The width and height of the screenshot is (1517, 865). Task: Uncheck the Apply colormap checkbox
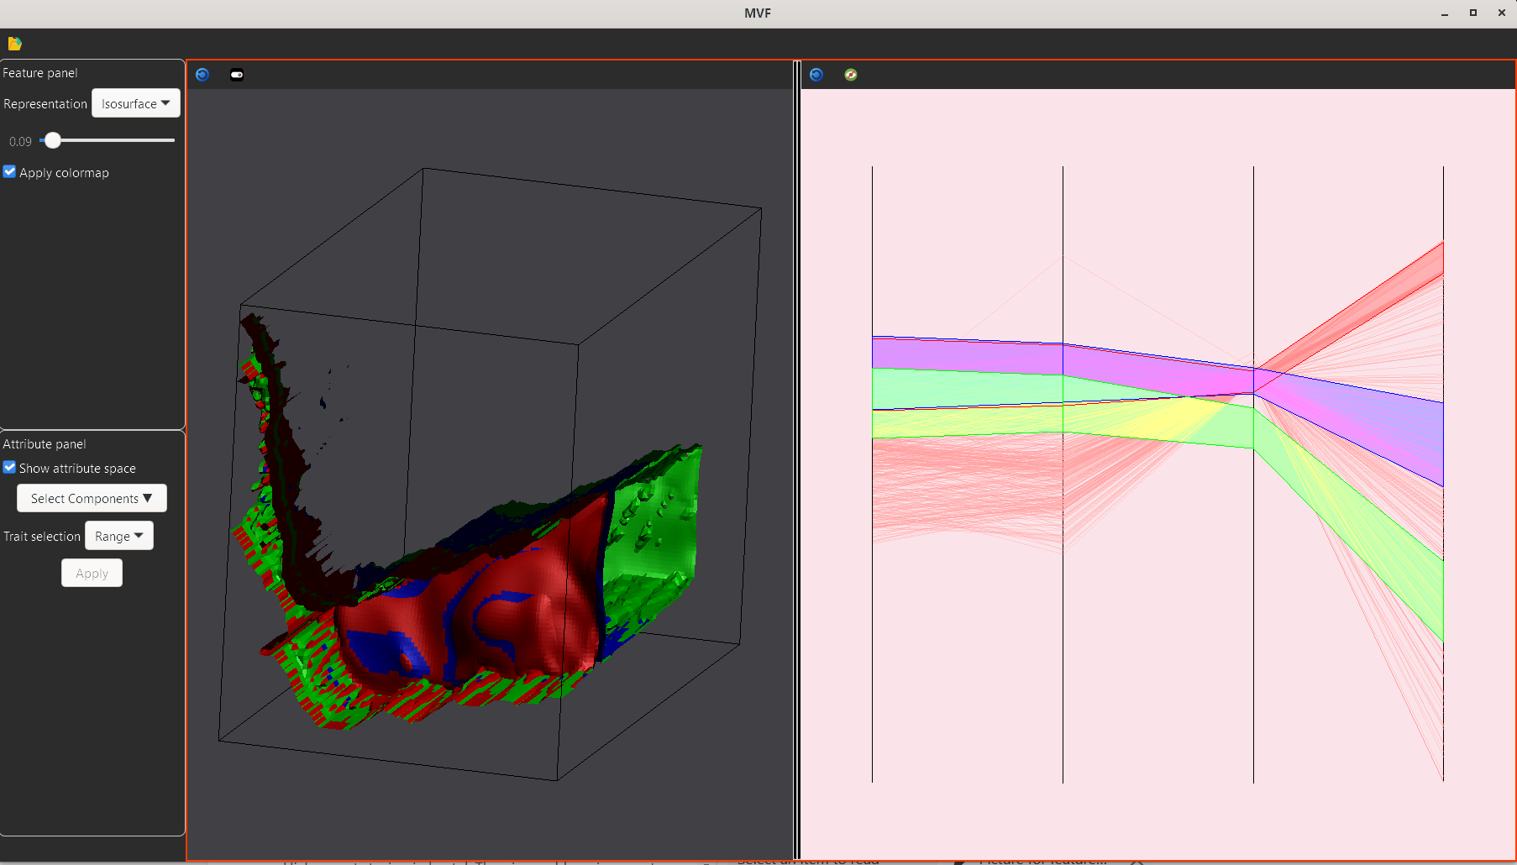click(x=10, y=172)
